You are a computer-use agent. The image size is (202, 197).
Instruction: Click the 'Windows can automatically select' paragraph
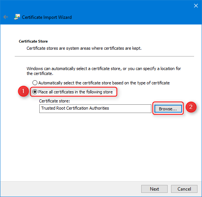[x=104, y=71]
